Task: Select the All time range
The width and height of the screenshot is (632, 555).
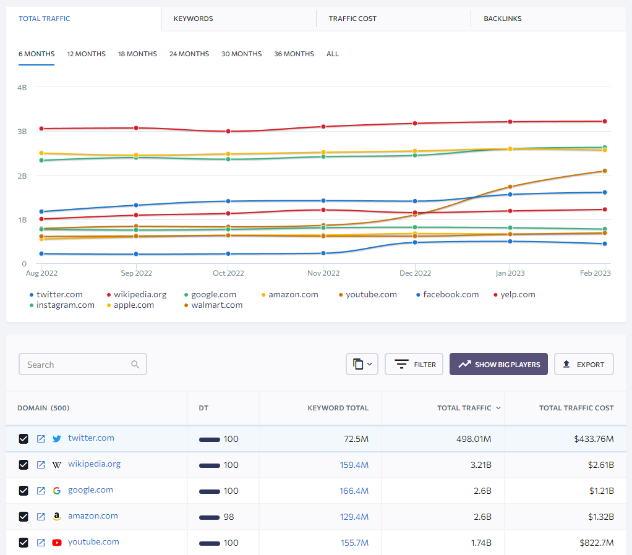Action: (333, 54)
